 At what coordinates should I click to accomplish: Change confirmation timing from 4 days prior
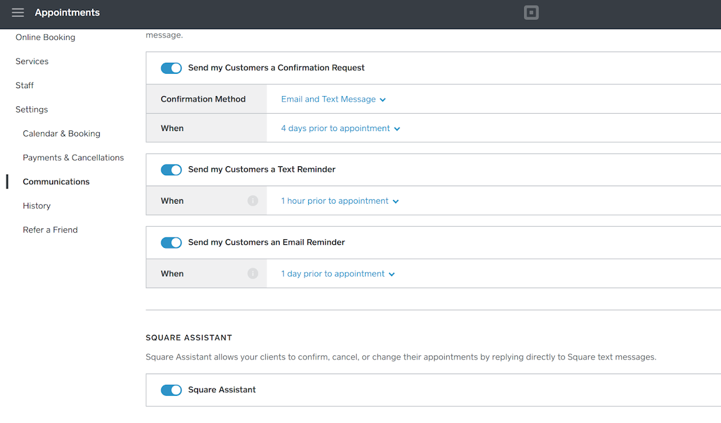click(340, 128)
